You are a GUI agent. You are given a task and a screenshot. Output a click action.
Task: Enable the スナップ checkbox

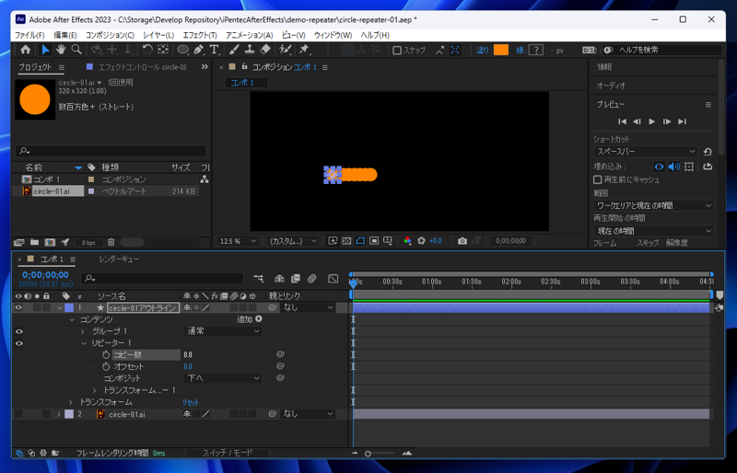pos(397,51)
